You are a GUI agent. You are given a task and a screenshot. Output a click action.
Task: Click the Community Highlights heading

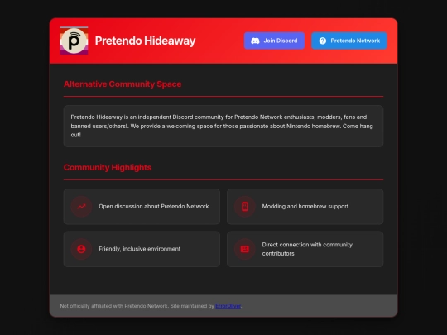coord(108,167)
